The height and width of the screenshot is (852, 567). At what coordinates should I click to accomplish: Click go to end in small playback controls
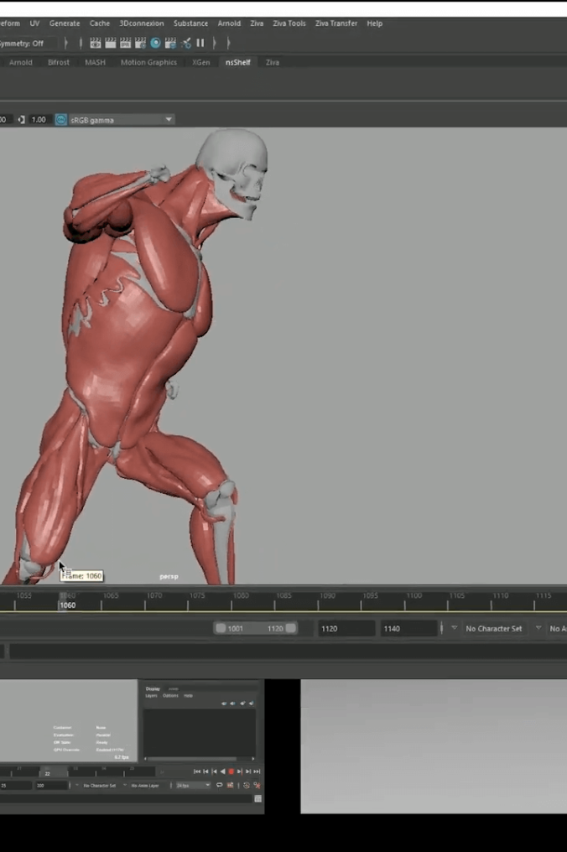[257, 771]
